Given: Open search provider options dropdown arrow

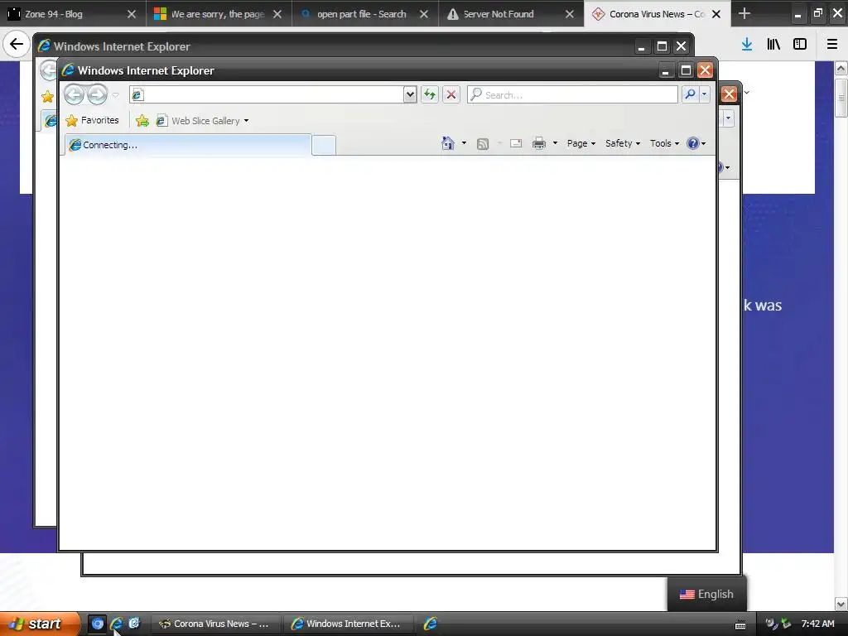Looking at the screenshot, I should pyautogui.click(x=704, y=94).
